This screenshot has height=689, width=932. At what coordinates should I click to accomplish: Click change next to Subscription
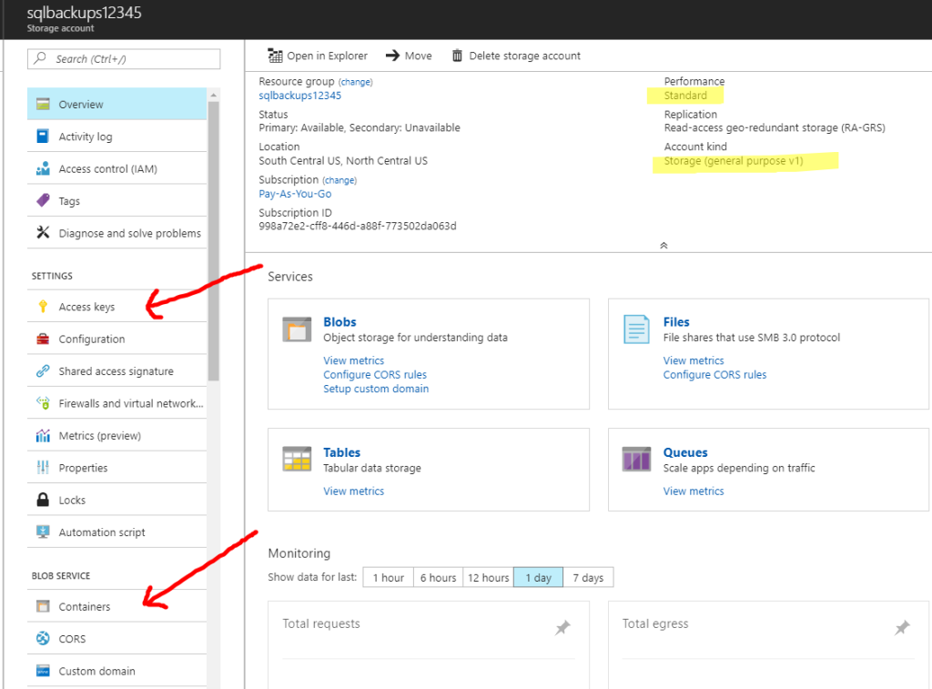[339, 180]
